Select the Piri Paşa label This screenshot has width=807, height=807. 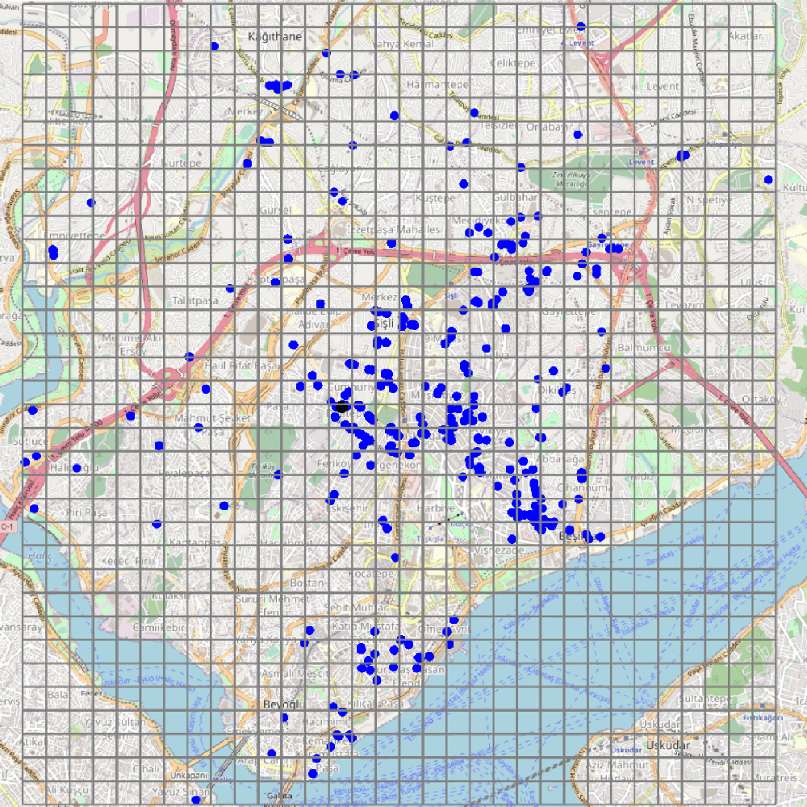86,512
